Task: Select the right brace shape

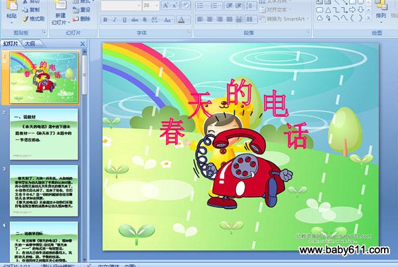Action: pos(360,19)
